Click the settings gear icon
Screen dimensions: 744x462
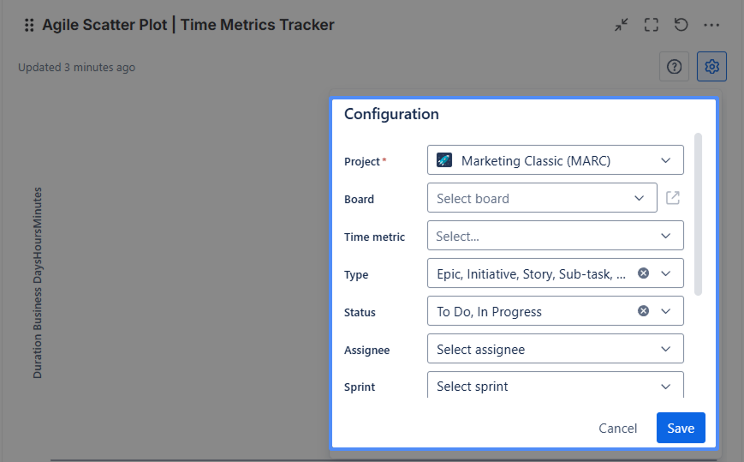(711, 67)
